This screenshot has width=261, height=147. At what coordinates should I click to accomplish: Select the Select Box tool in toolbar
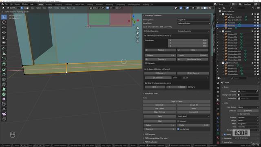click(4, 17)
